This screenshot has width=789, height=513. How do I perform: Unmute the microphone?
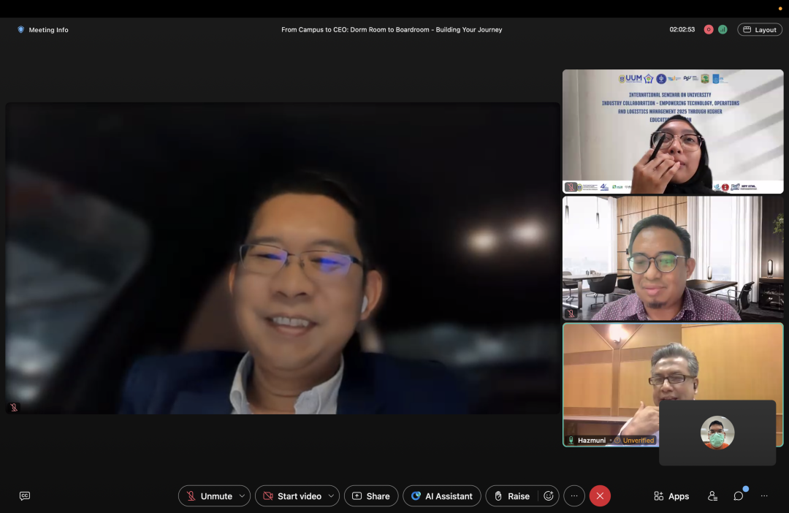pos(209,496)
